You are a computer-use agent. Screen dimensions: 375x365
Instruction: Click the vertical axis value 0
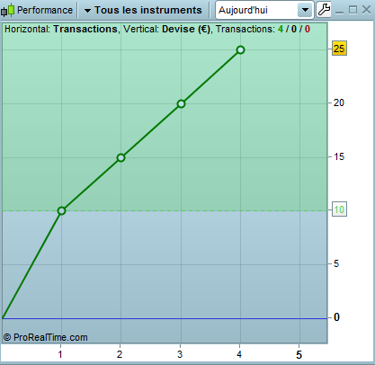click(336, 317)
